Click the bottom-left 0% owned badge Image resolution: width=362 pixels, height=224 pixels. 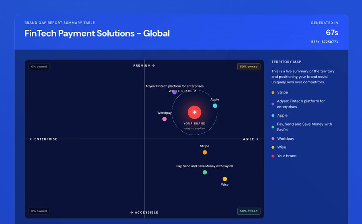(39, 211)
